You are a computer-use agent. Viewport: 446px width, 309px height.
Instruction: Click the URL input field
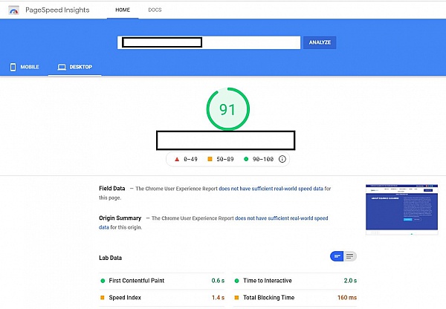(208, 42)
